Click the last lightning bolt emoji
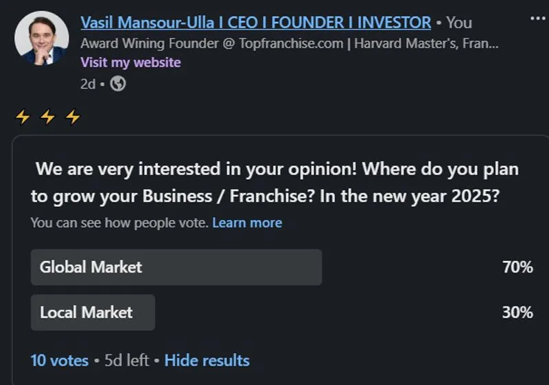 pos(72,117)
